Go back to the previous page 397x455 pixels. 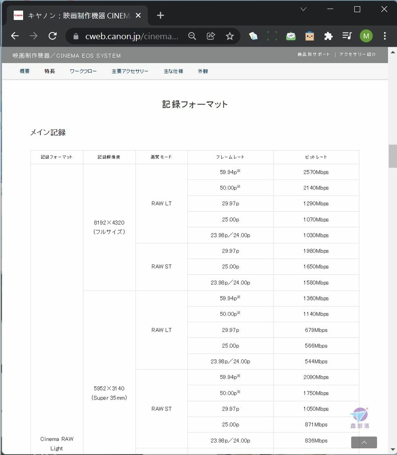pos(15,36)
